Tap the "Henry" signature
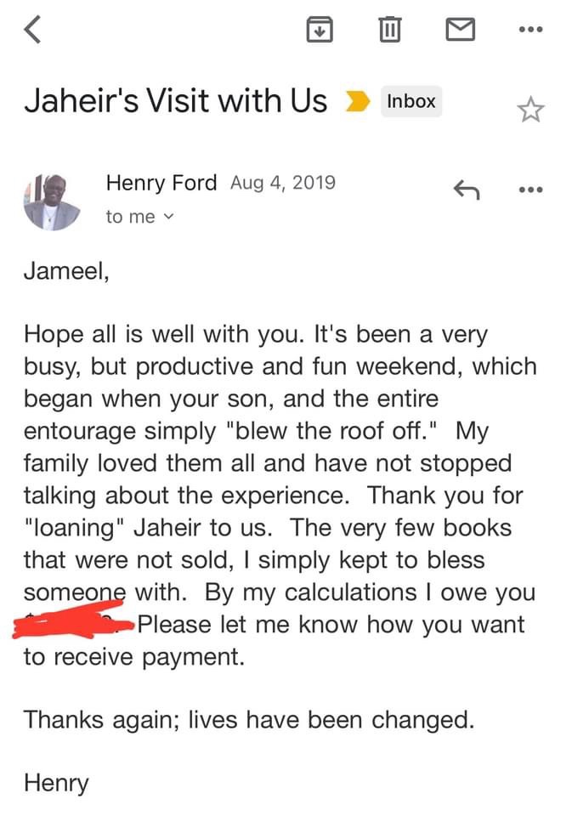 (56, 783)
